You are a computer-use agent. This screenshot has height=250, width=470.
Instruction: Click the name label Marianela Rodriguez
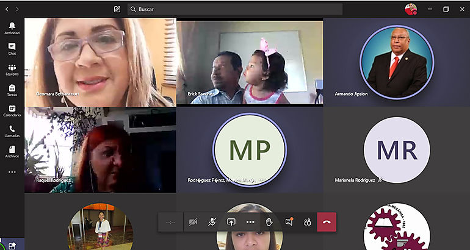tap(355, 180)
